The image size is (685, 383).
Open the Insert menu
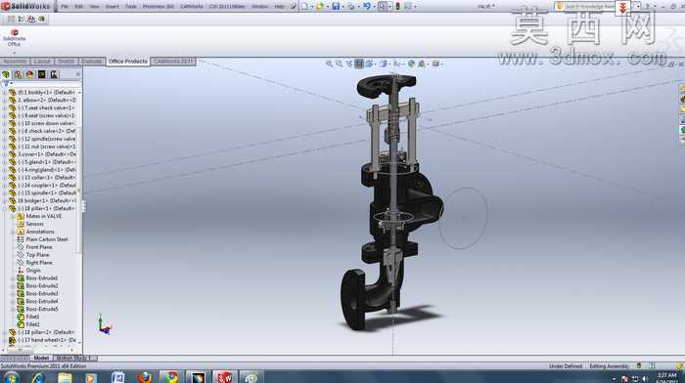112,6
